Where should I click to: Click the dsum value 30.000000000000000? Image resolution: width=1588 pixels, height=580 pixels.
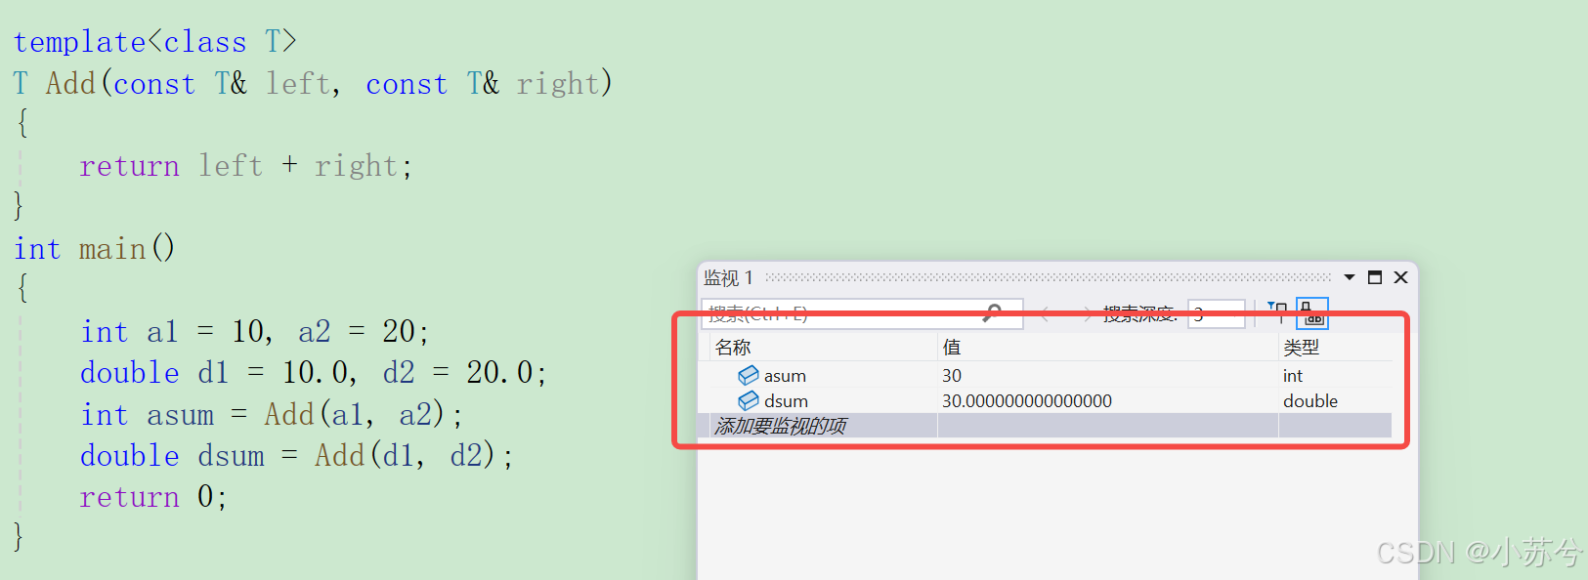point(1027,401)
